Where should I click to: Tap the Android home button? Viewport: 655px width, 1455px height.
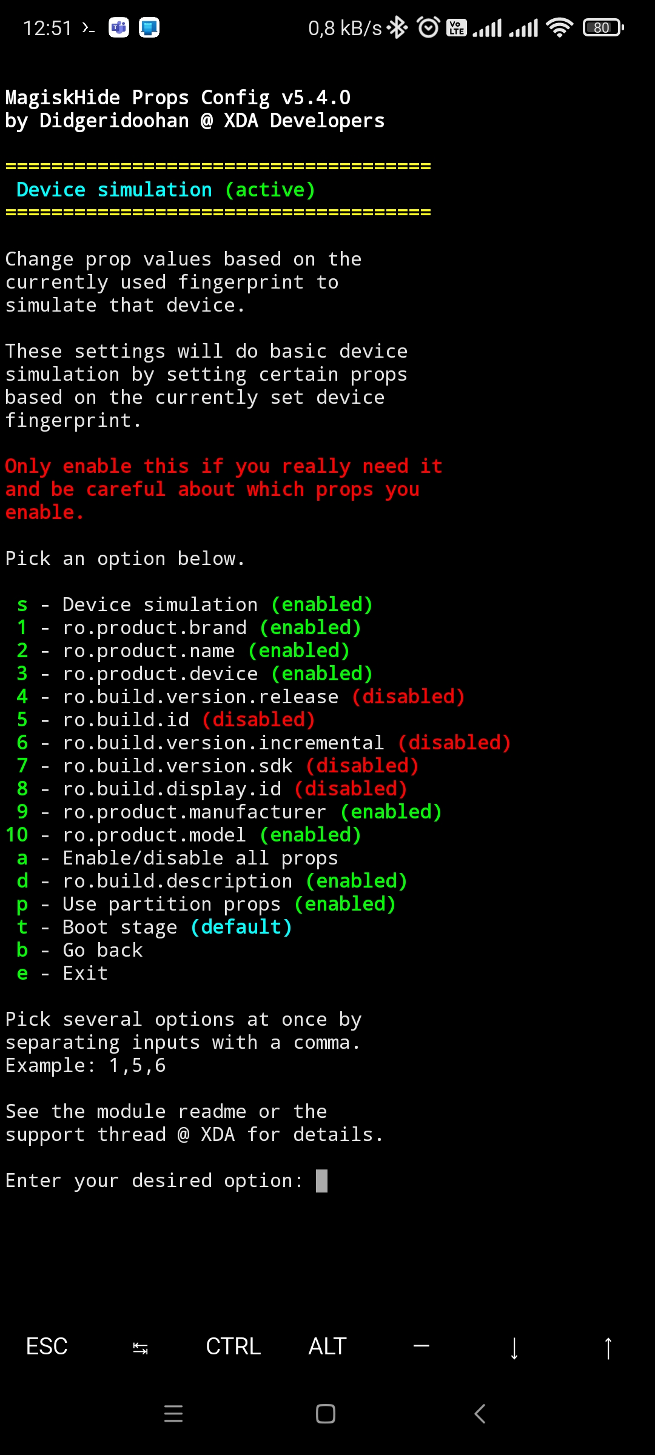point(326,1414)
